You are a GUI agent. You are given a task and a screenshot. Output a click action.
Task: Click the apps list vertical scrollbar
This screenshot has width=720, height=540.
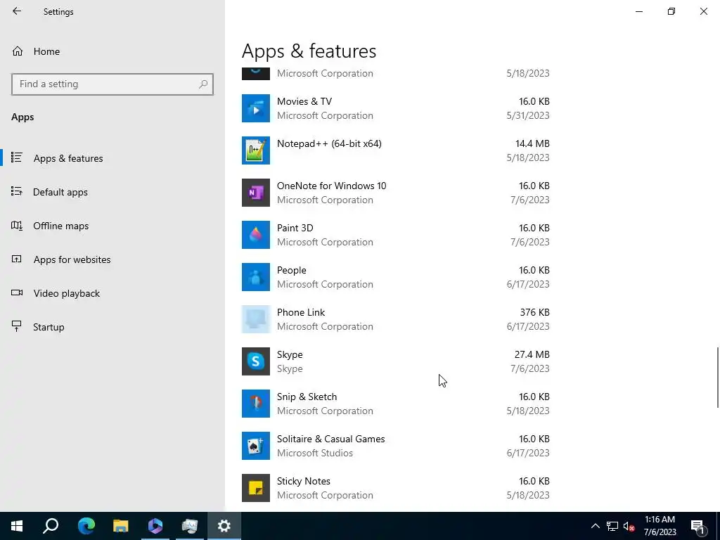tap(717, 377)
